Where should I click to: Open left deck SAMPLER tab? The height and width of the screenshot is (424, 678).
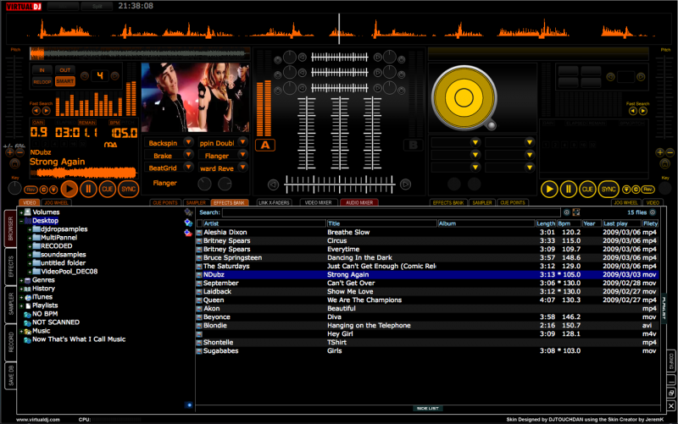pos(196,202)
